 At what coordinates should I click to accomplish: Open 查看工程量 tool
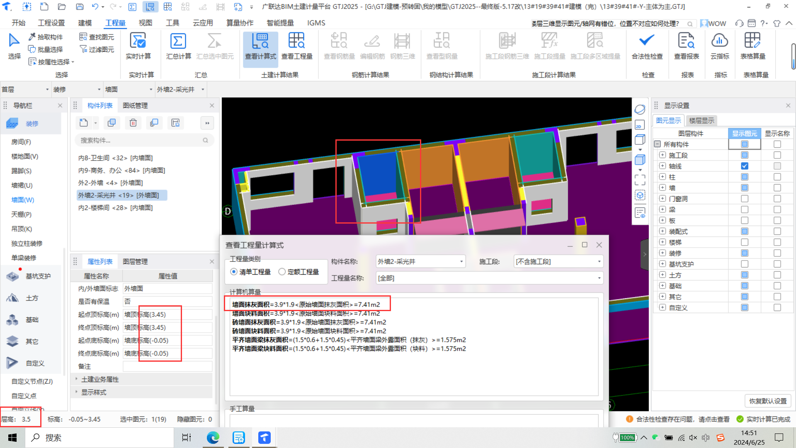pyautogui.click(x=297, y=46)
